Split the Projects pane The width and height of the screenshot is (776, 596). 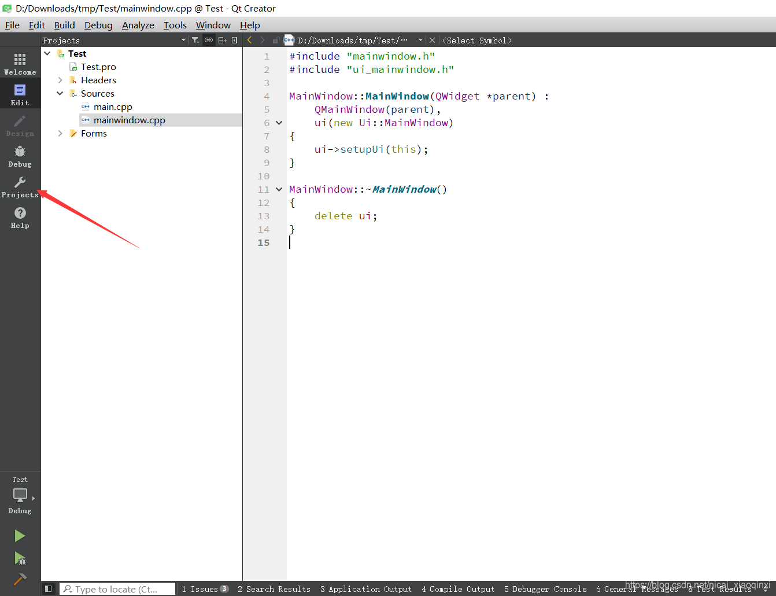point(222,40)
